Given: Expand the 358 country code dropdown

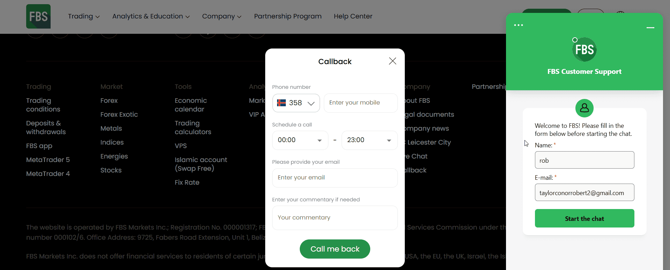Looking at the screenshot, I should [x=311, y=103].
